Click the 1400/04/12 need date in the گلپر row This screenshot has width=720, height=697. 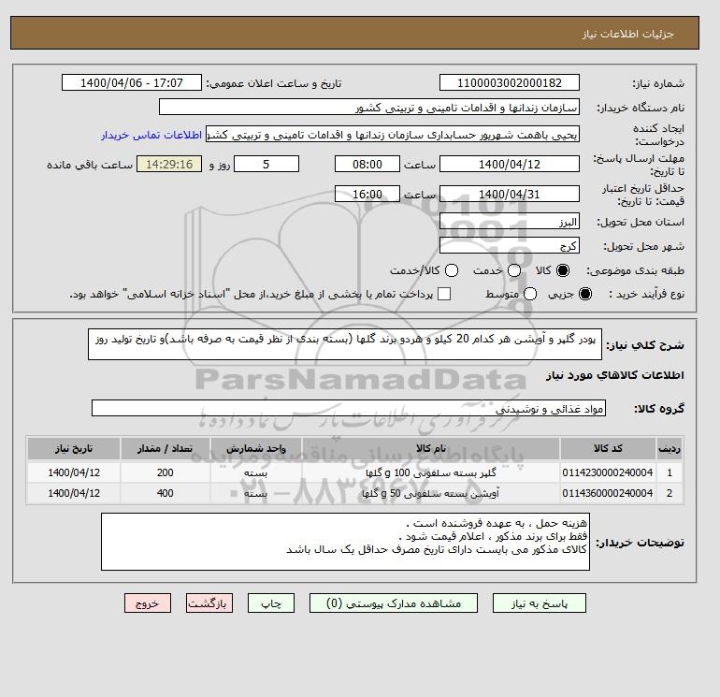pyautogui.click(x=74, y=472)
